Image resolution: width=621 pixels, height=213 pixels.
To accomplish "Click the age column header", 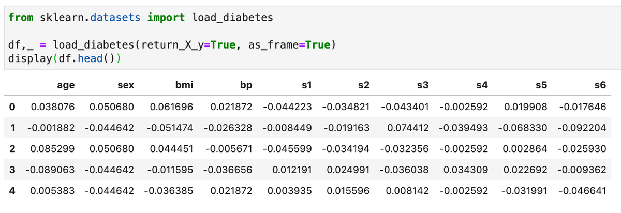I will [65, 85].
